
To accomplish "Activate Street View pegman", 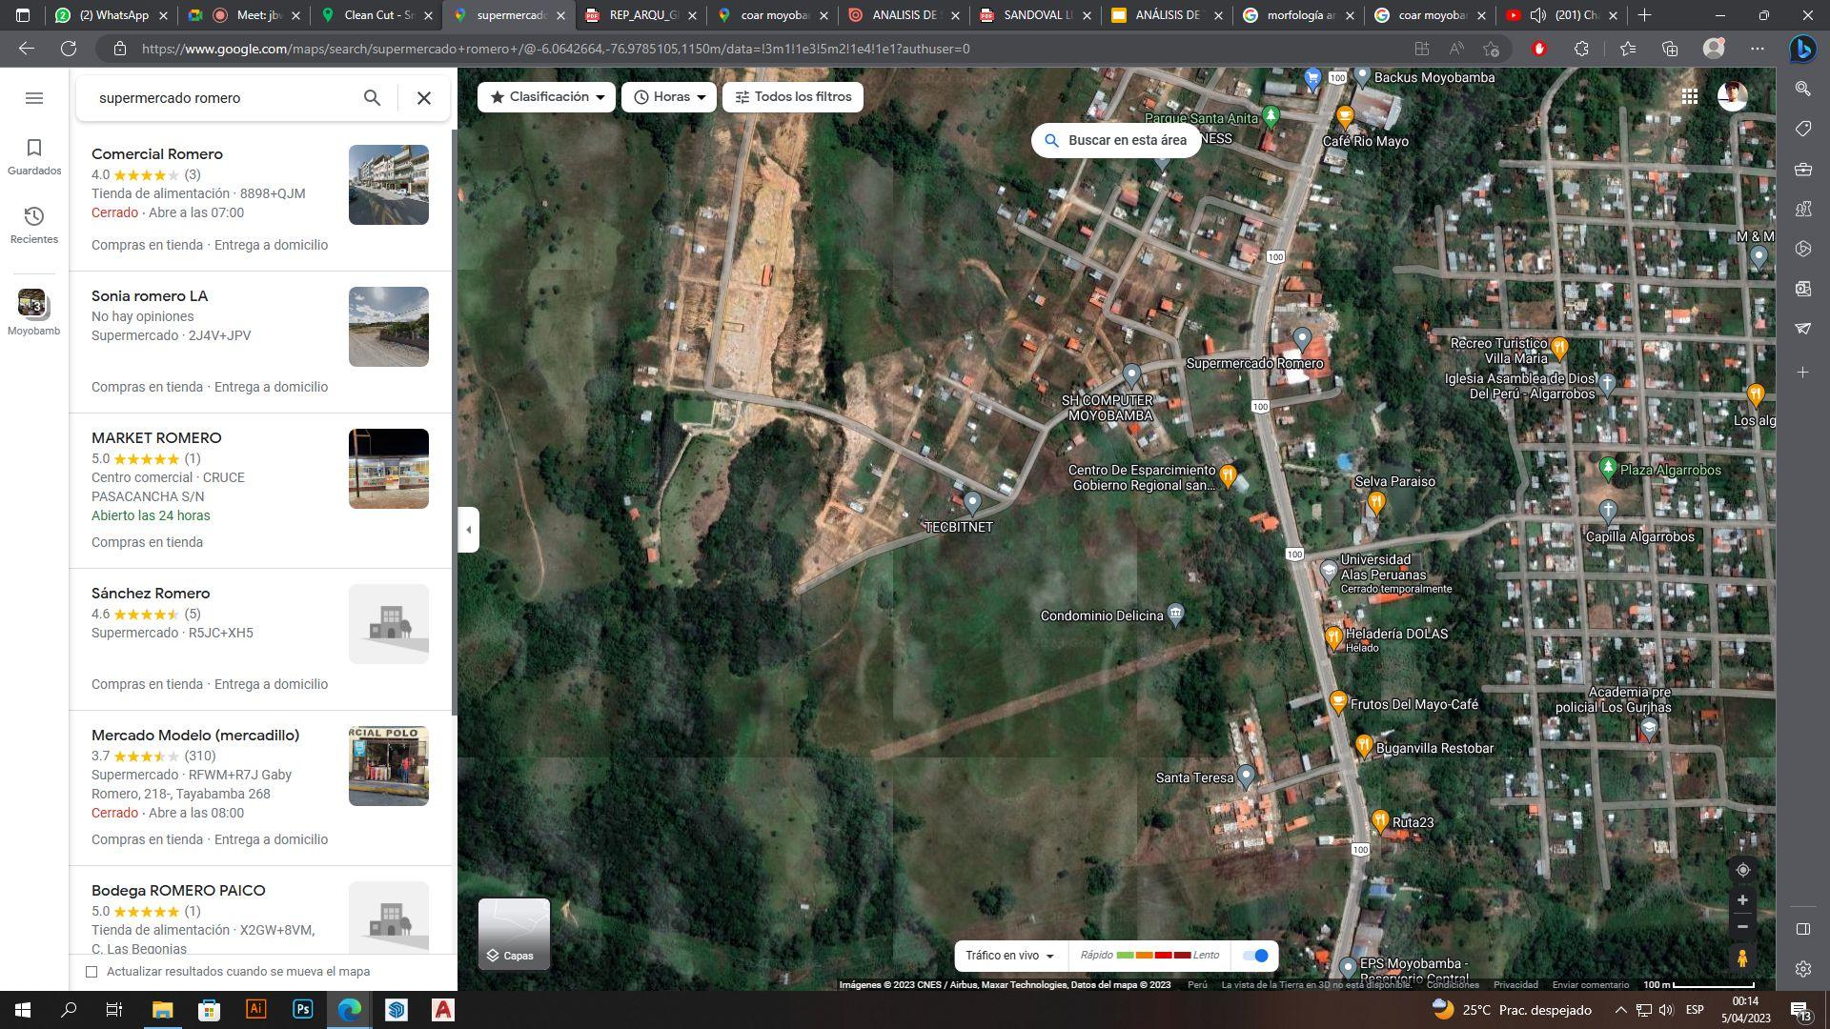I will tap(1742, 958).
